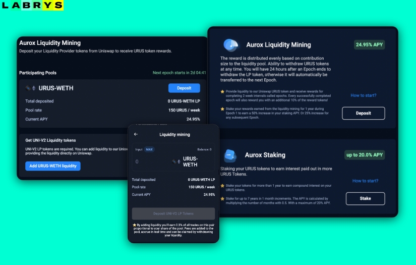Click the Aurox Liquidity Mining pie chart icon
This screenshot has width=416, height=265.
[231, 45]
